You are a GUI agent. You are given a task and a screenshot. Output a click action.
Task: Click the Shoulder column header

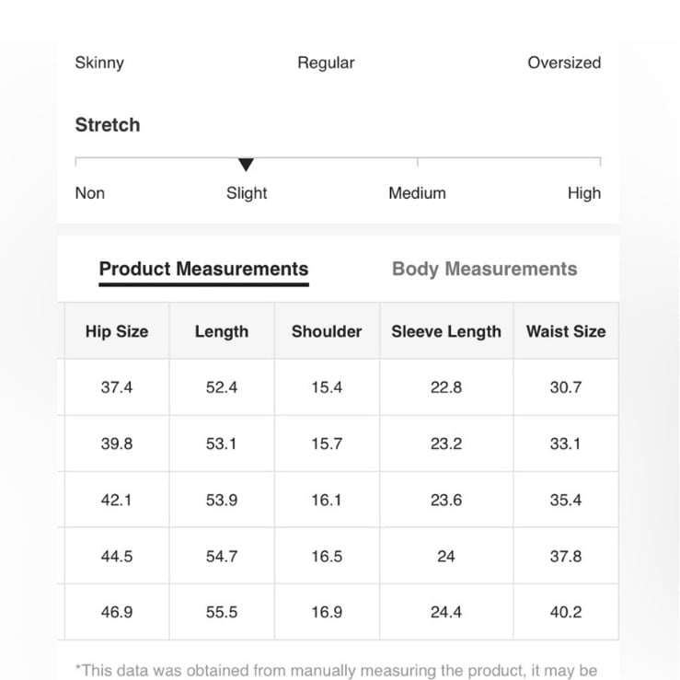pyautogui.click(x=327, y=331)
